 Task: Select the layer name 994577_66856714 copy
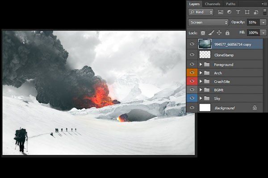[x=233, y=44]
